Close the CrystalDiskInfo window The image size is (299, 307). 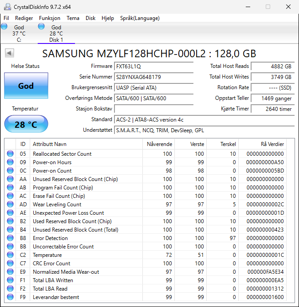pyautogui.click(x=288, y=7)
